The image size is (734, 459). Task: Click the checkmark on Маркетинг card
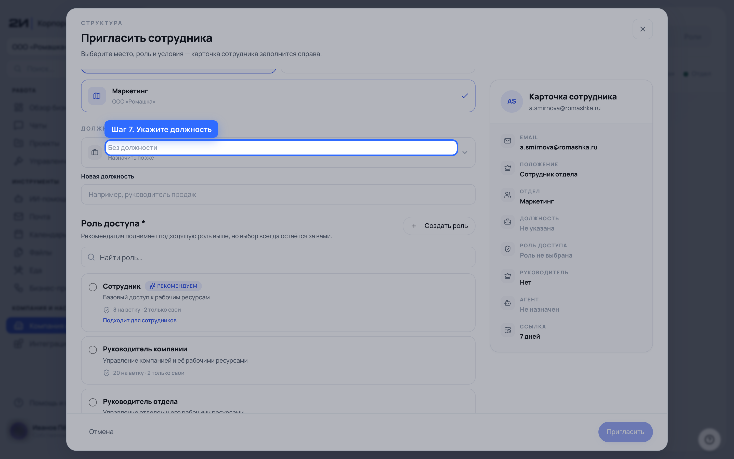click(465, 96)
